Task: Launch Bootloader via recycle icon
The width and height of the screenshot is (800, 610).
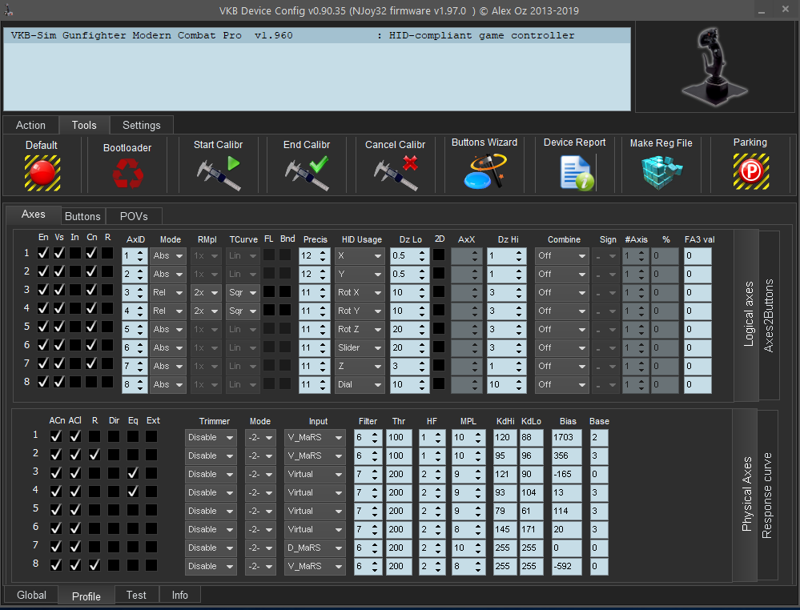Action: tap(127, 173)
